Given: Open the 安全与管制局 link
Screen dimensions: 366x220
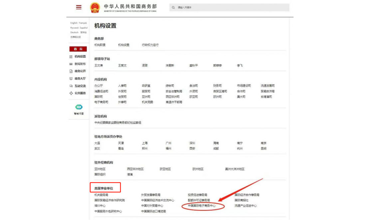Looking at the screenshot, I should (x=174, y=91).
